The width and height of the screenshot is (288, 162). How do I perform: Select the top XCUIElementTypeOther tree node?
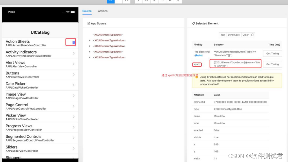pyautogui.click(x=108, y=35)
